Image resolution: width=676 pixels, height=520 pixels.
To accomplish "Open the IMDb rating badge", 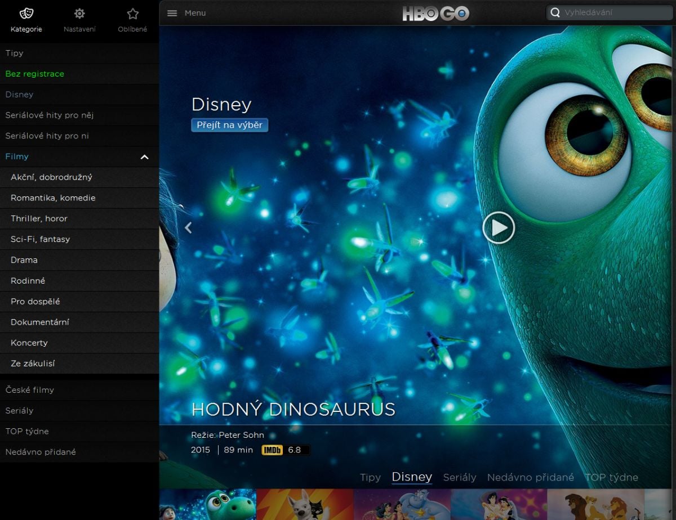I will point(272,450).
